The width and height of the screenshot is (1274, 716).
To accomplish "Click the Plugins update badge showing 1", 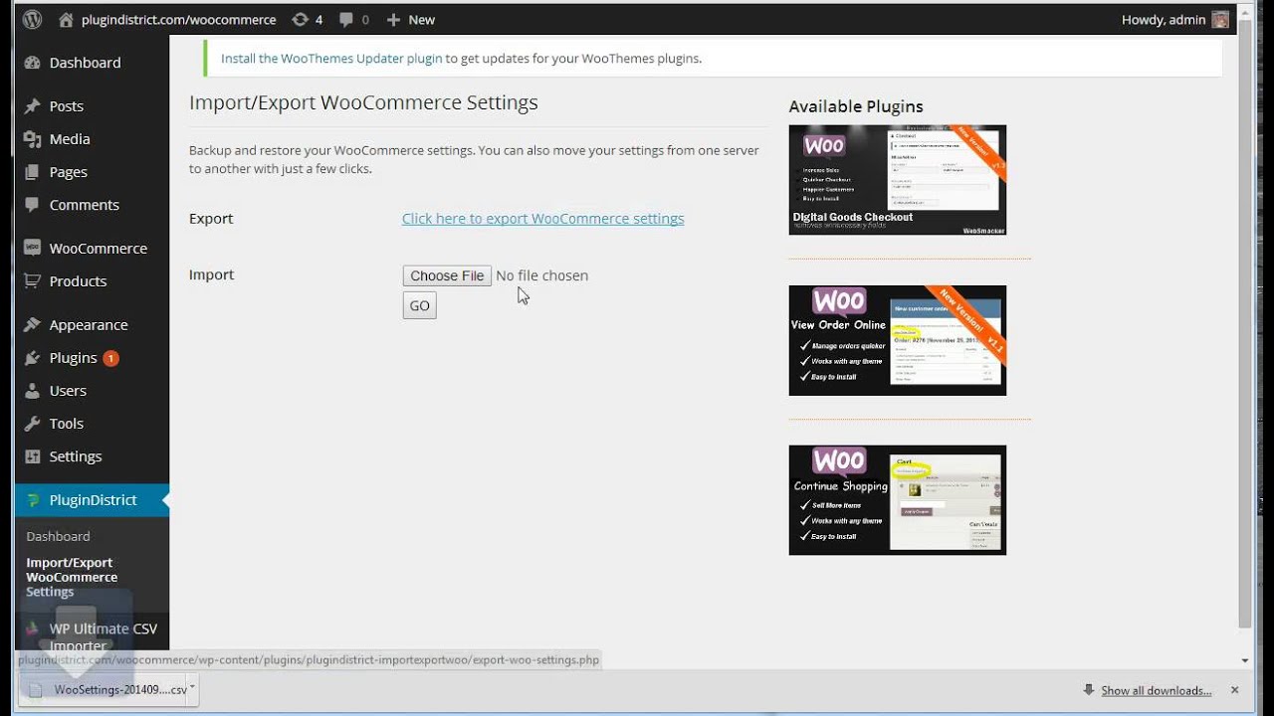I will tap(110, 358).
